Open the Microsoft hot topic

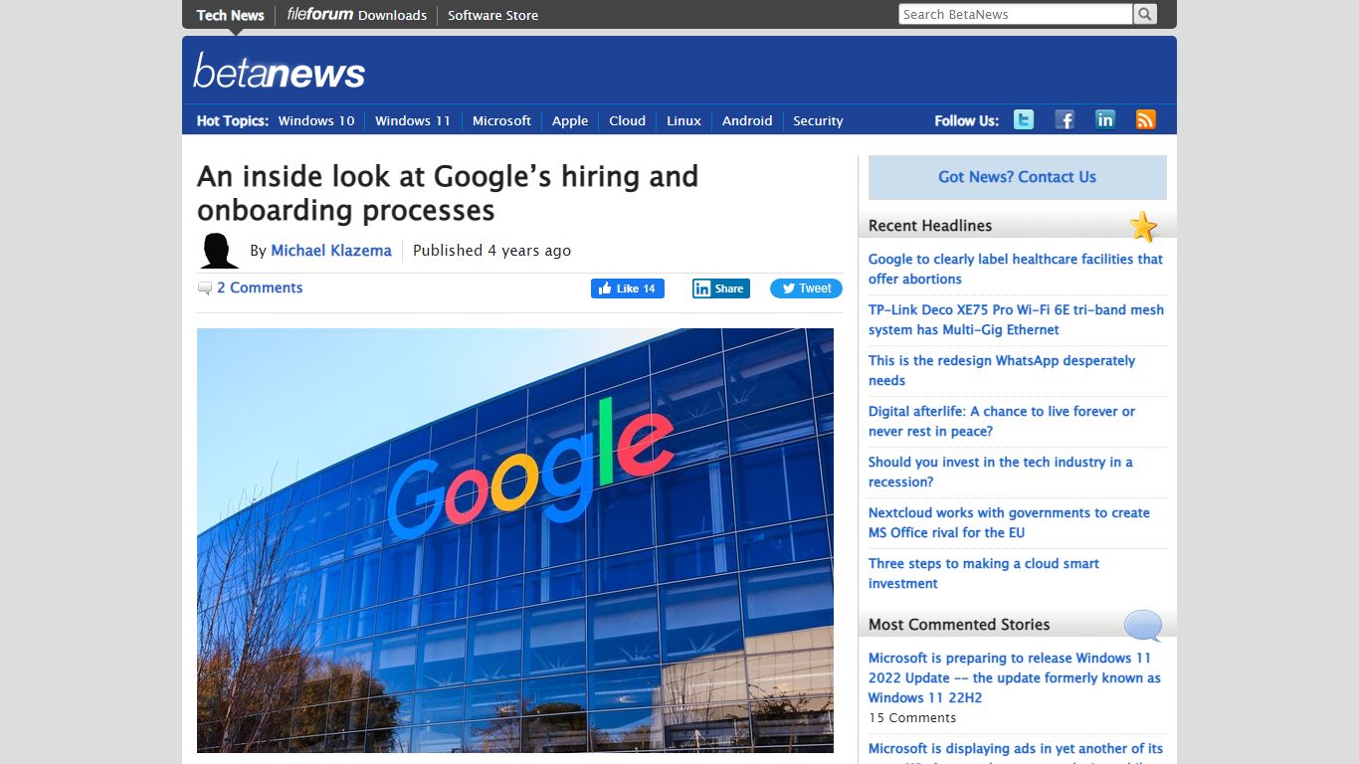[501, 120]
